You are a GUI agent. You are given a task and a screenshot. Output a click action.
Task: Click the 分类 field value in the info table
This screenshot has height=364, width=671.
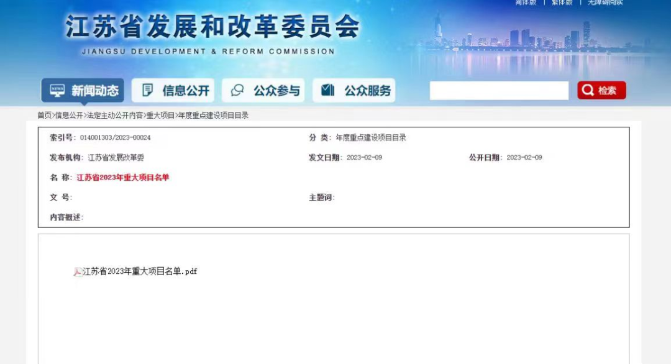coord(370,138)
